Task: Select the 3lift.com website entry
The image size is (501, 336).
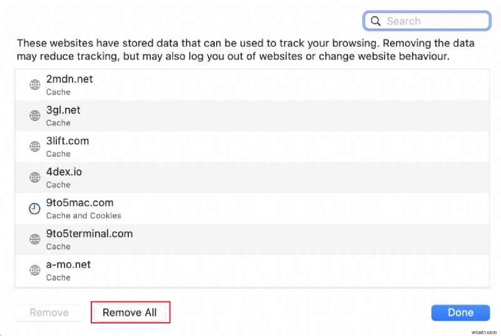Action: 250,147
